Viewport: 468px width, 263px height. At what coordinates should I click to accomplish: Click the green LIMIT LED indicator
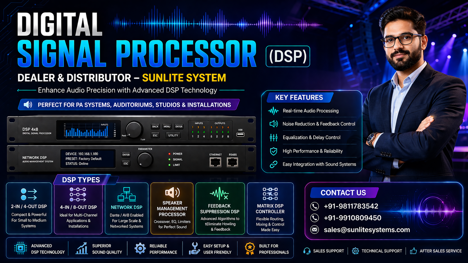[169, 165]
